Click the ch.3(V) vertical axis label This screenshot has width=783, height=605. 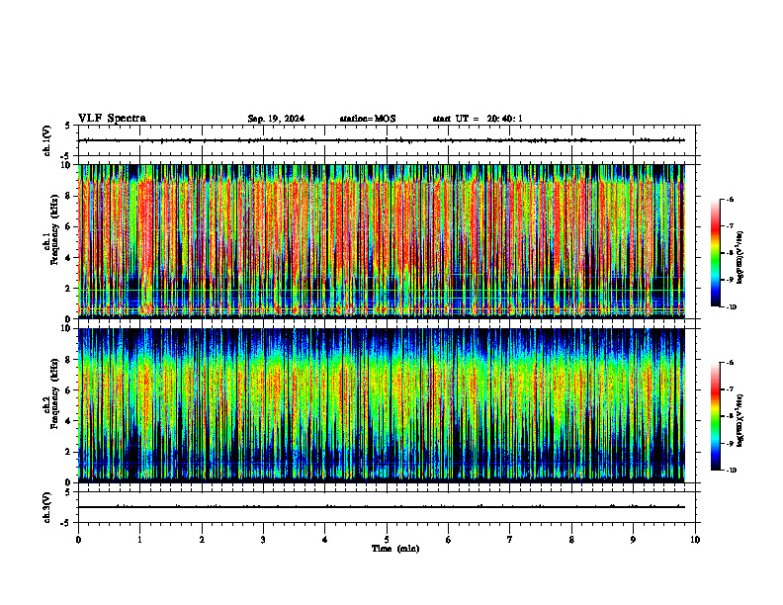point(47,508)
